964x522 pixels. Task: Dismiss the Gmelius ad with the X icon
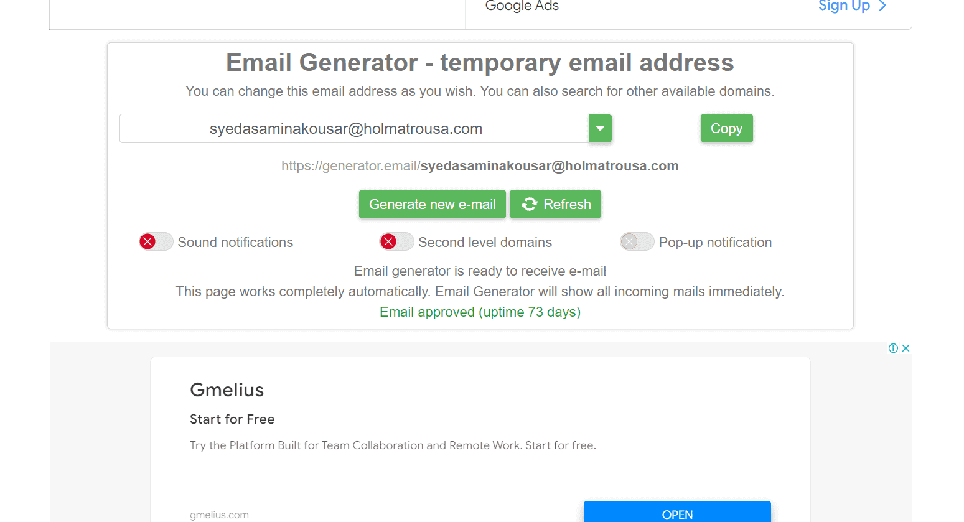[x=905, y=348]
